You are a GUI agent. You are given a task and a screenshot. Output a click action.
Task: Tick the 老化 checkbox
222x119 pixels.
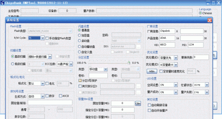tap(47, 84)
